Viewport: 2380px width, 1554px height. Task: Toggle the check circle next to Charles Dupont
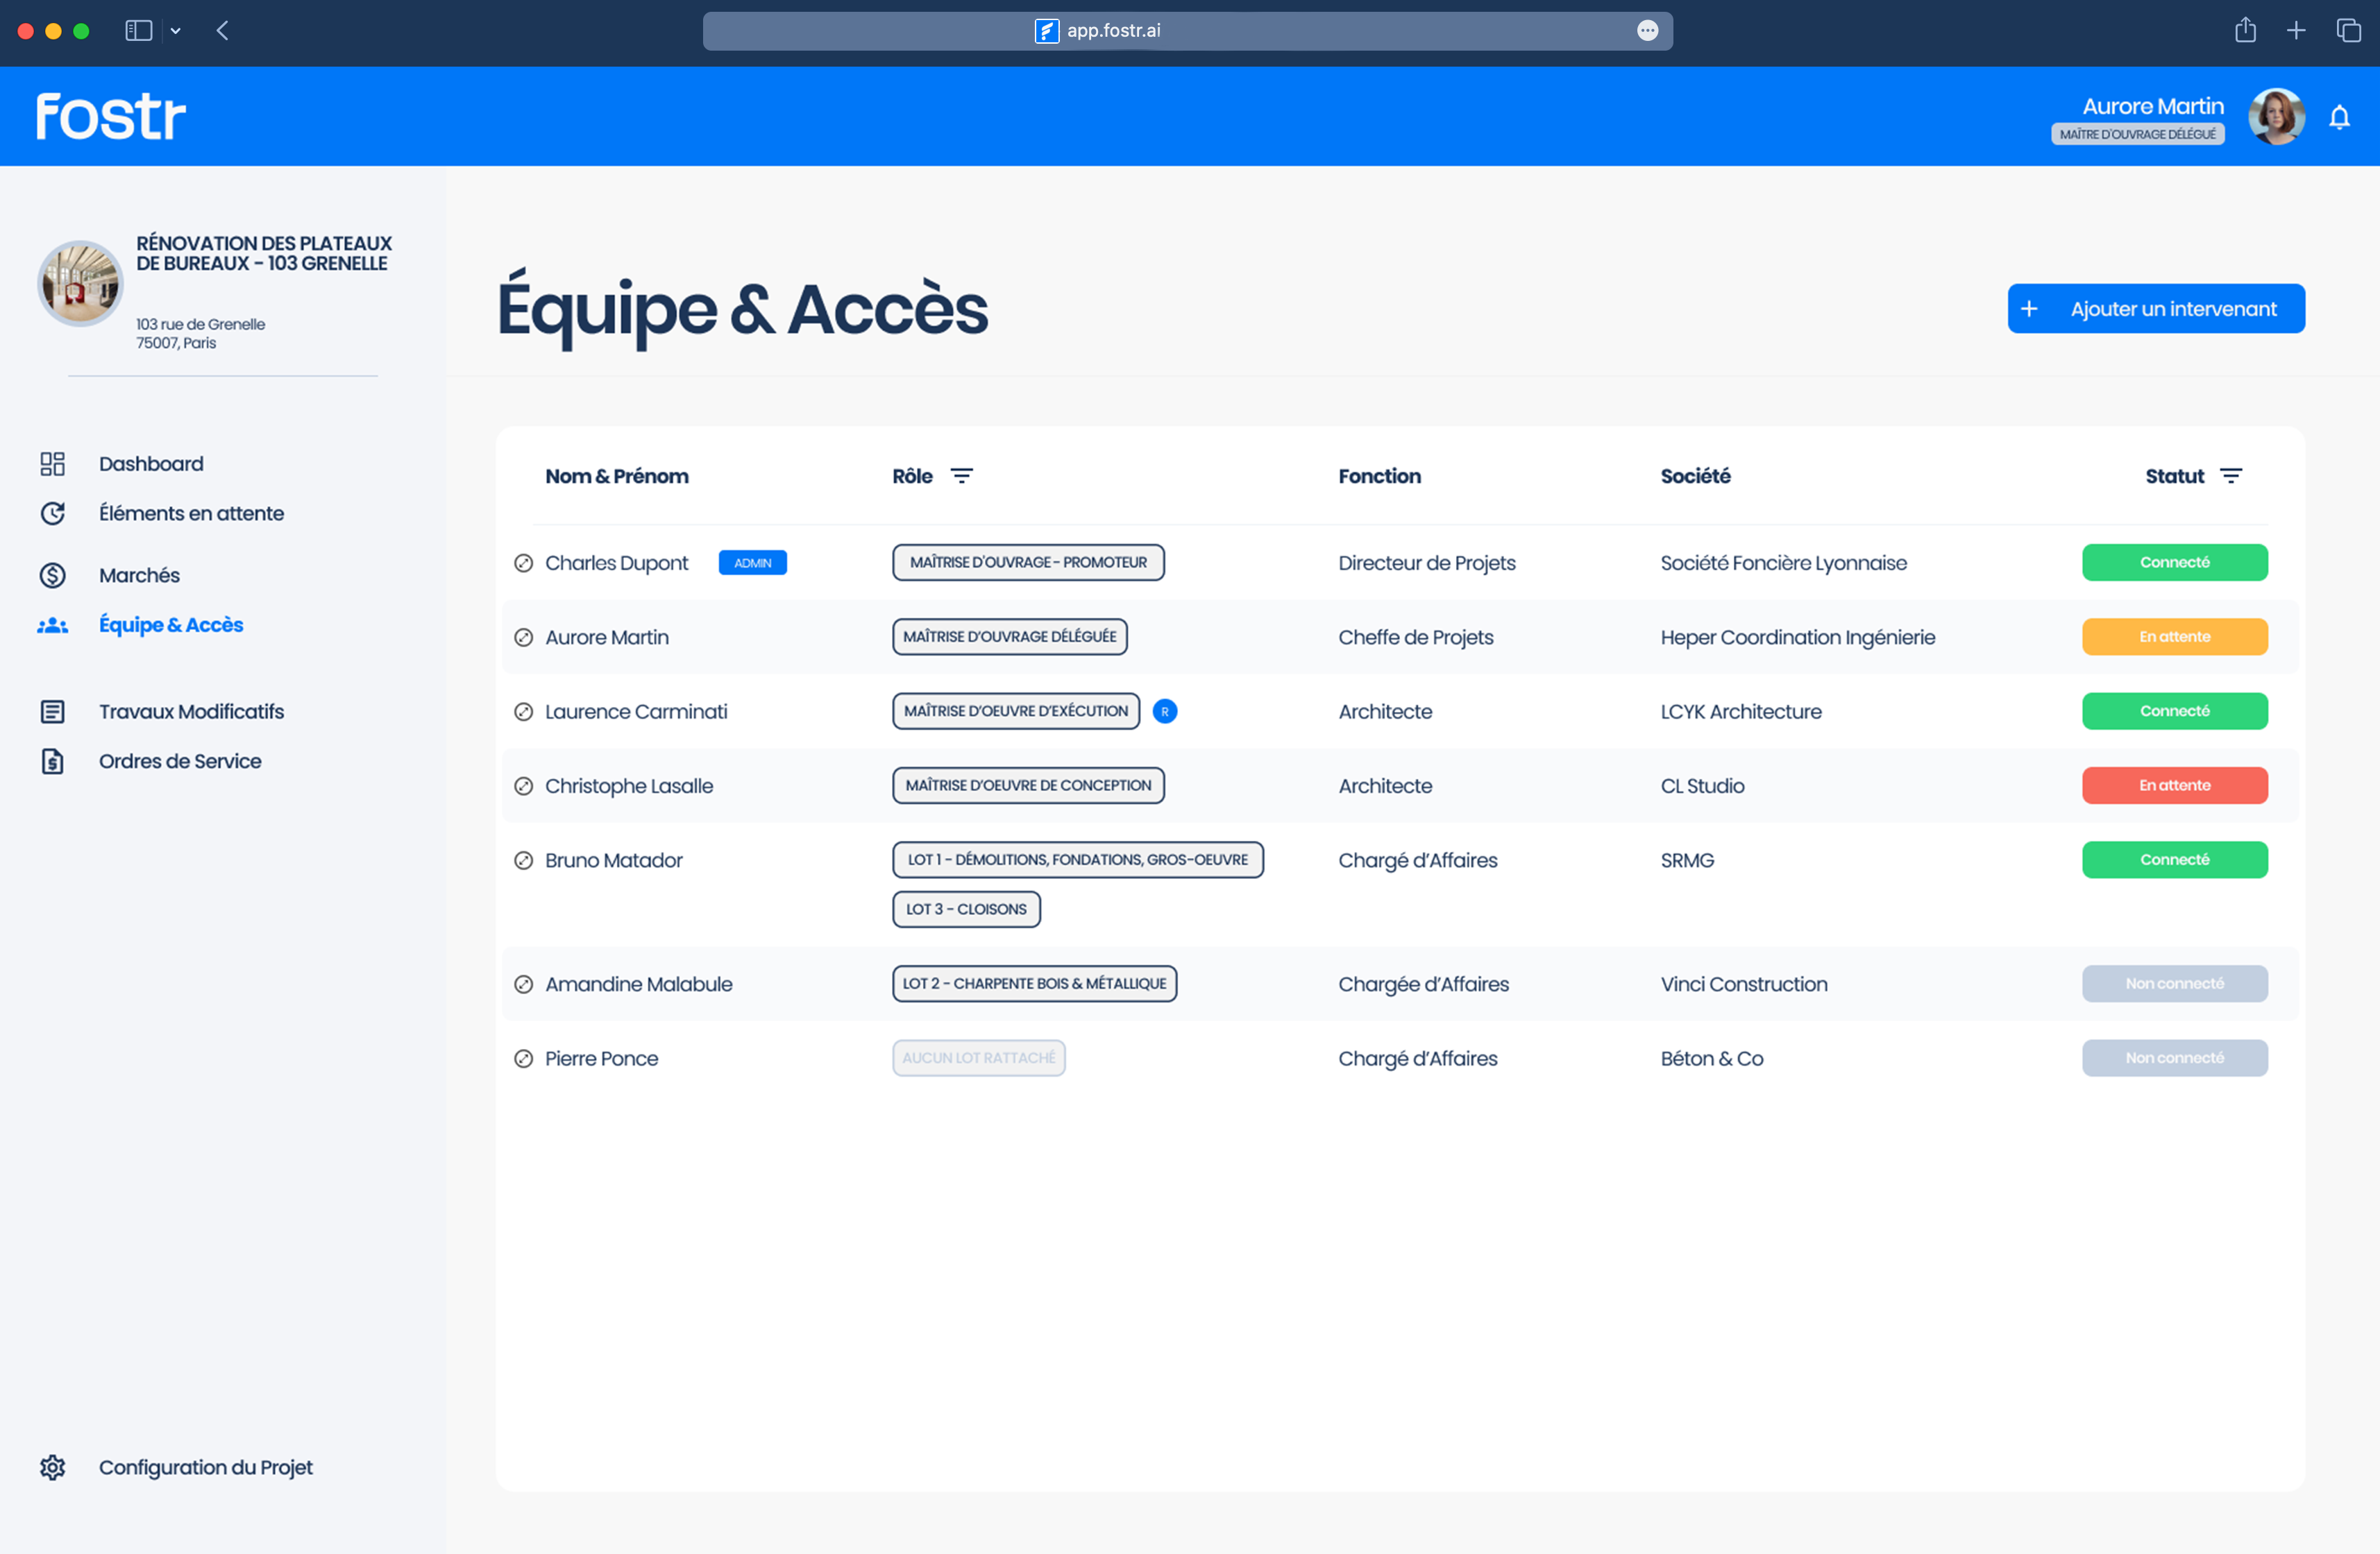(523, 563)
